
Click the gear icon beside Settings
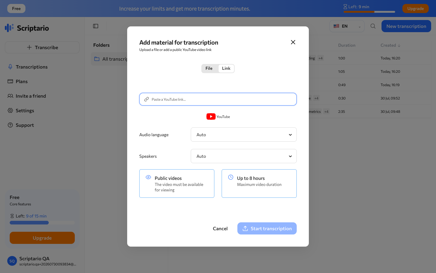point(10,110)
